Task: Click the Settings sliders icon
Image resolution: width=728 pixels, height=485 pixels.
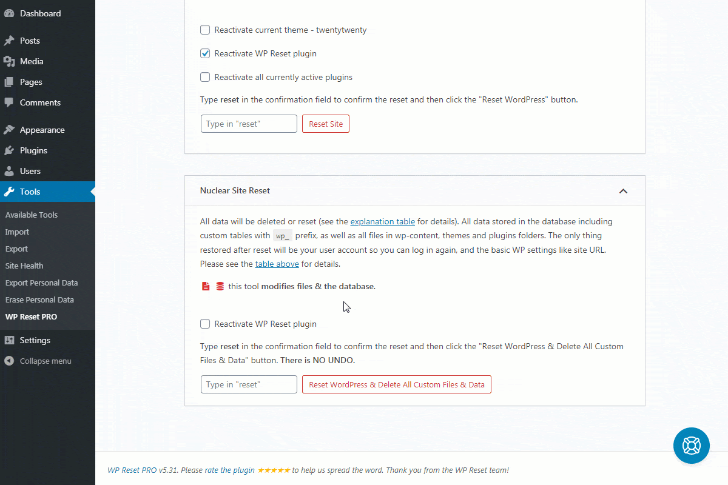Action: (9, 340)
